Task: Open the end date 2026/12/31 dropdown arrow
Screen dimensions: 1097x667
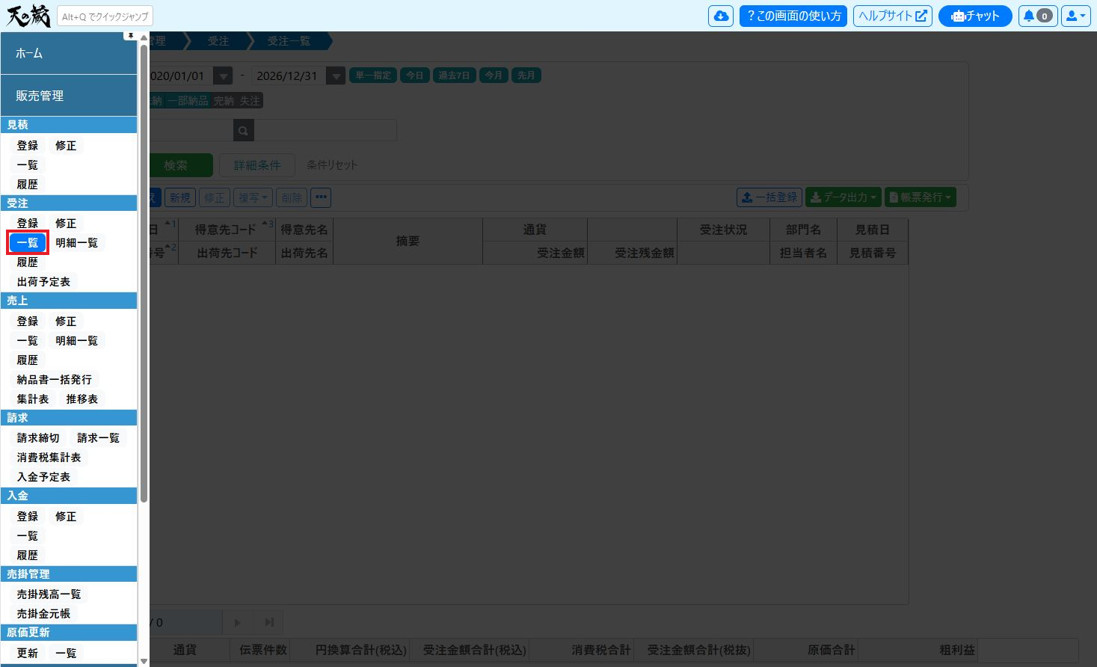Action: point(336,76)
